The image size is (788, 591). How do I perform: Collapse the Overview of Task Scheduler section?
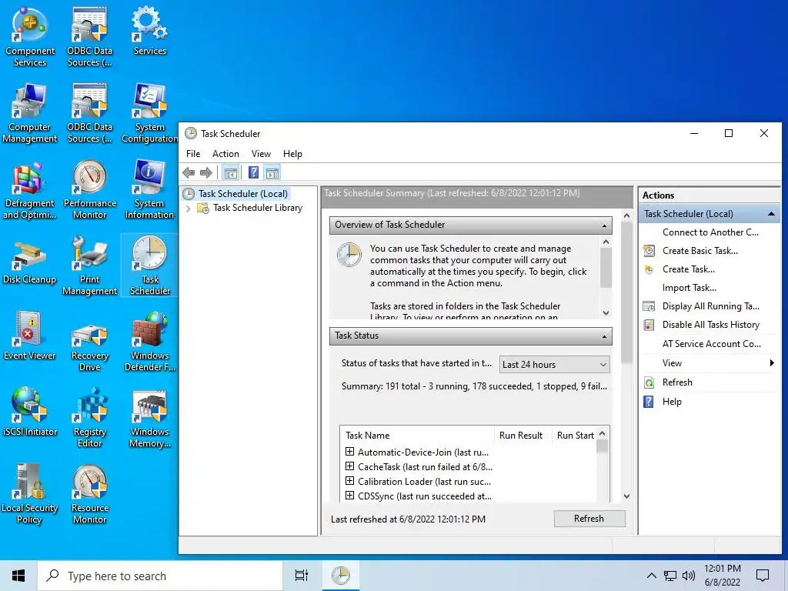[x=604, y=225]
